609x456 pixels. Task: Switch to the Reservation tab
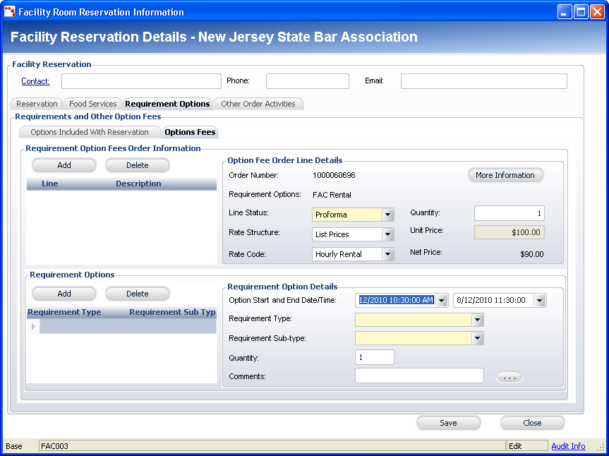(37, 104)
